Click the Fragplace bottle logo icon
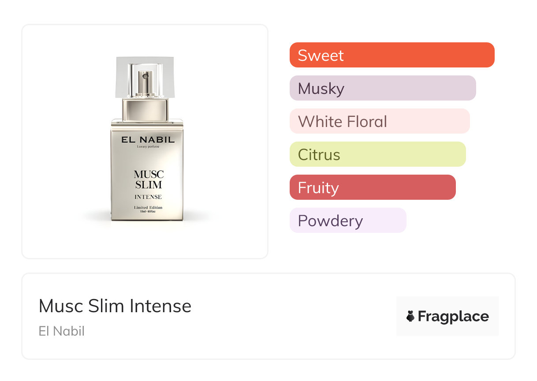The image size is (537, 381). pos(410,316)
